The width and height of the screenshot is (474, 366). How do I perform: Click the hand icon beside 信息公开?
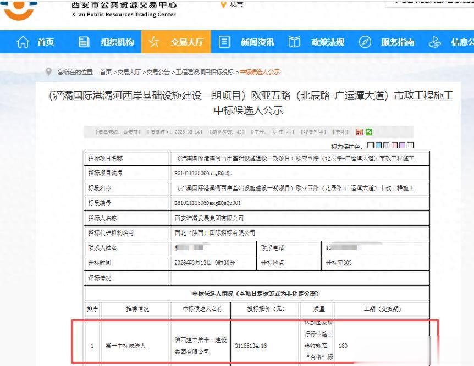435,42
